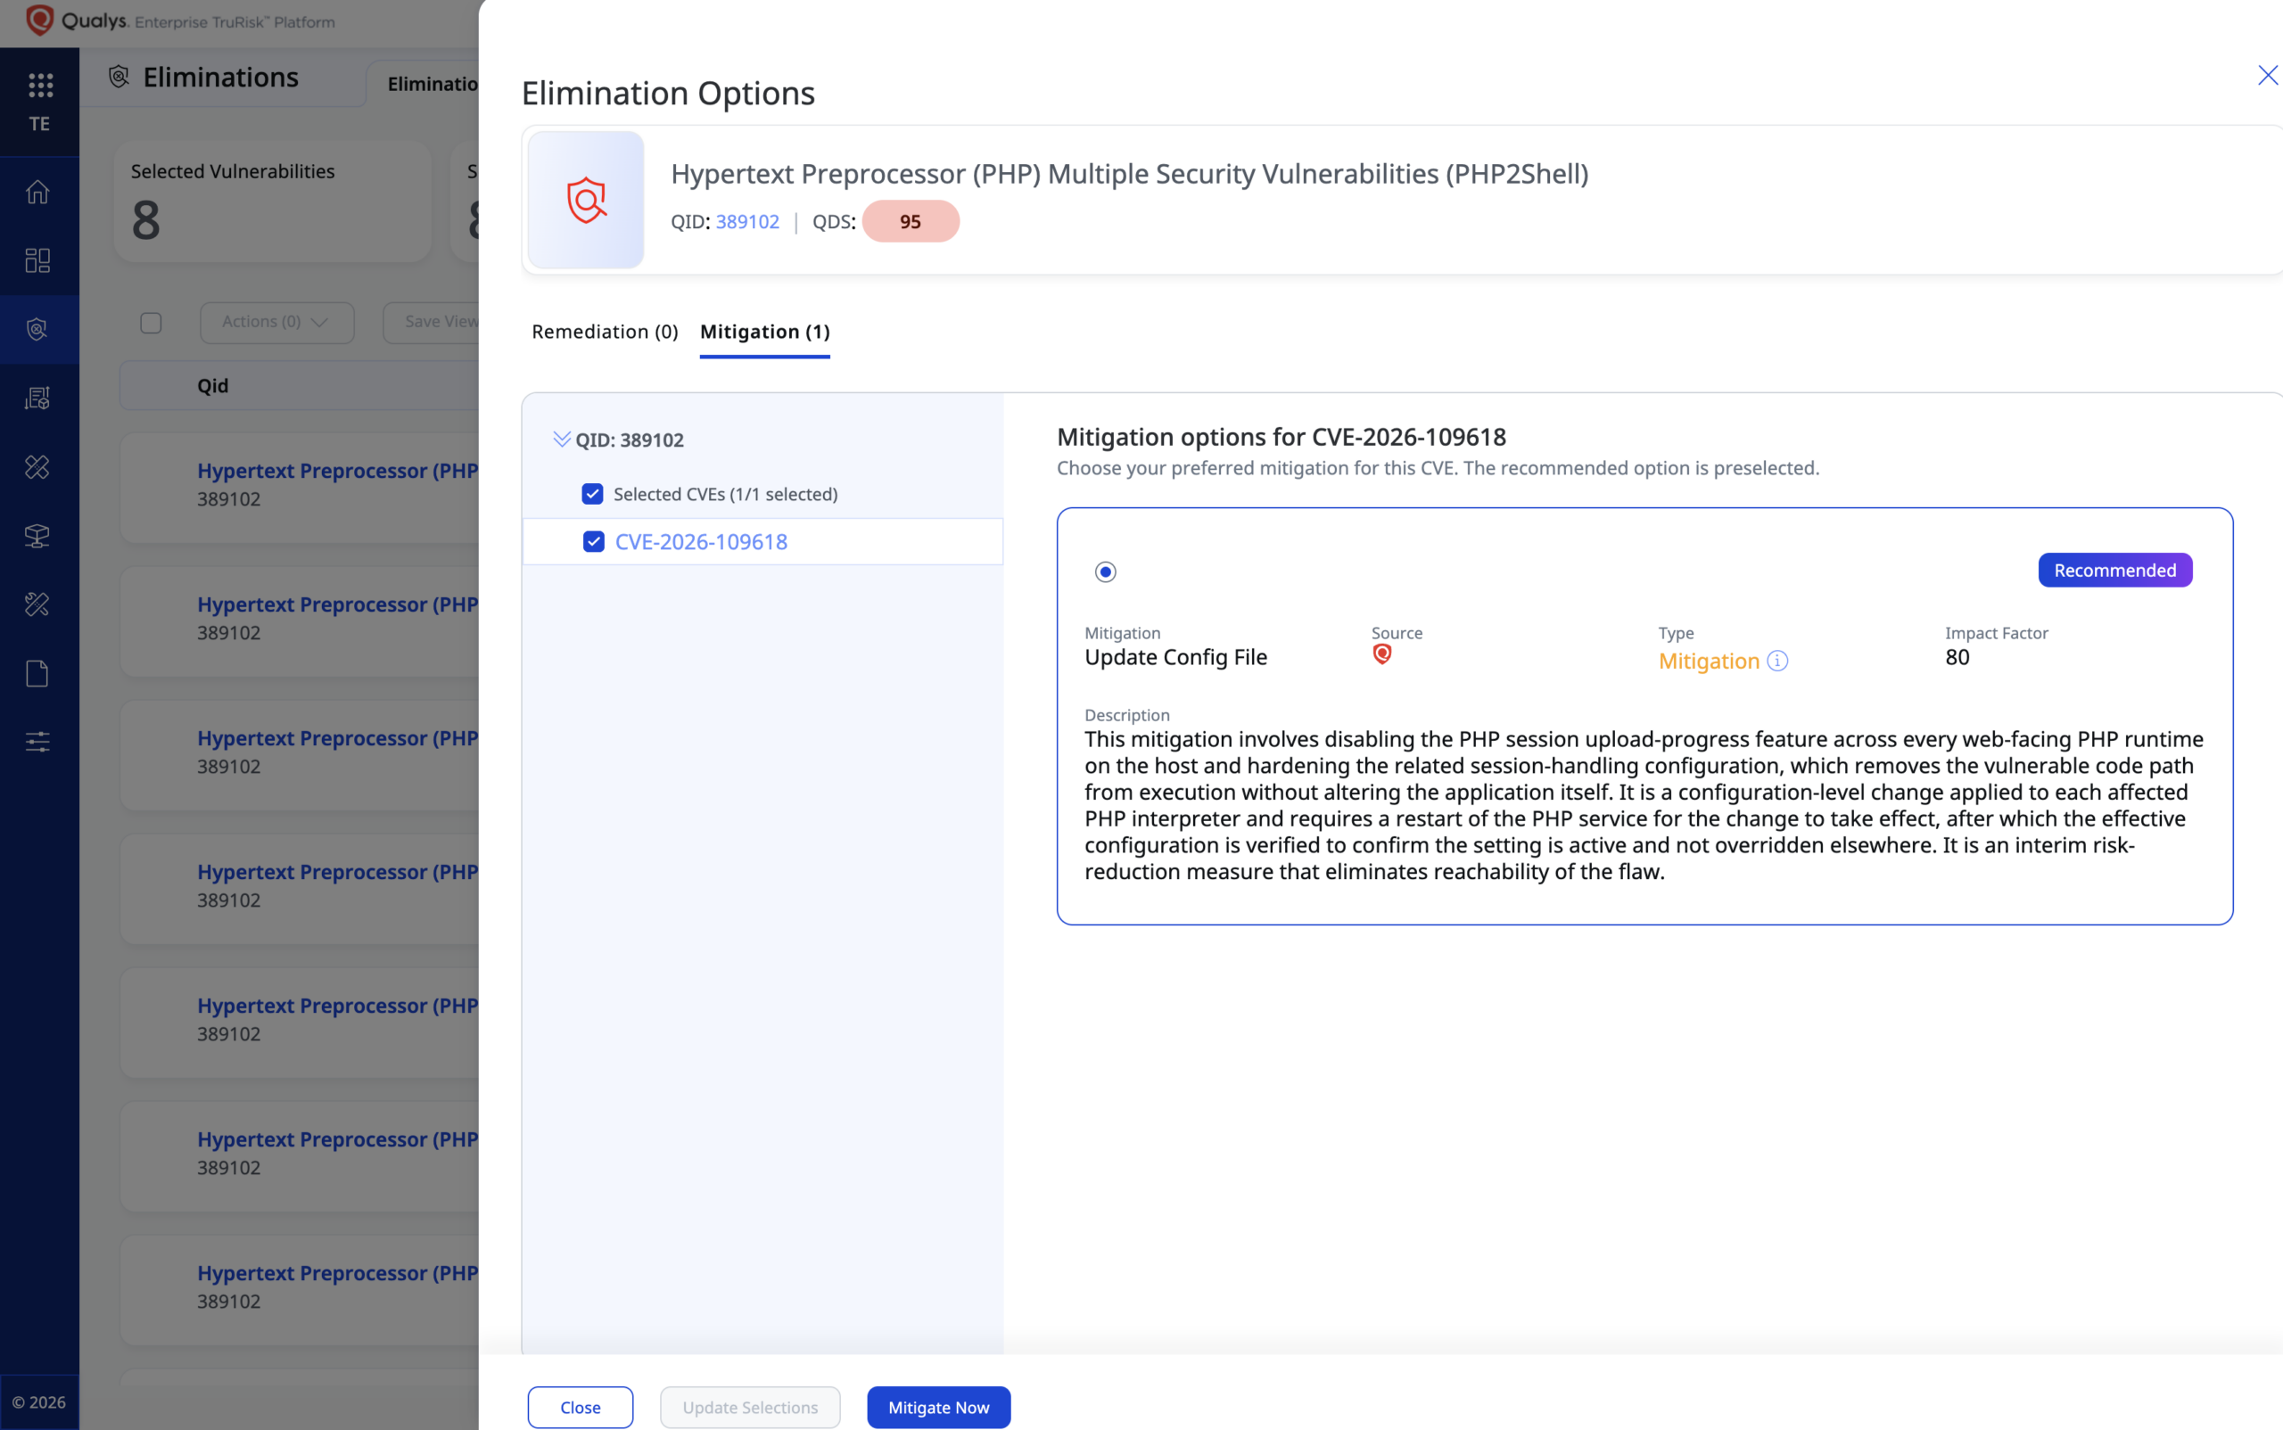
Task: Close the Elimination Options panel with X
Action: pyautogui.click(x=2267, y=76)
